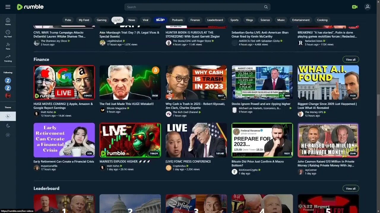The height and width of the screenshot is (213, 380).
Task: Open Home in the sidebar
Action: [x=8, y=22]
